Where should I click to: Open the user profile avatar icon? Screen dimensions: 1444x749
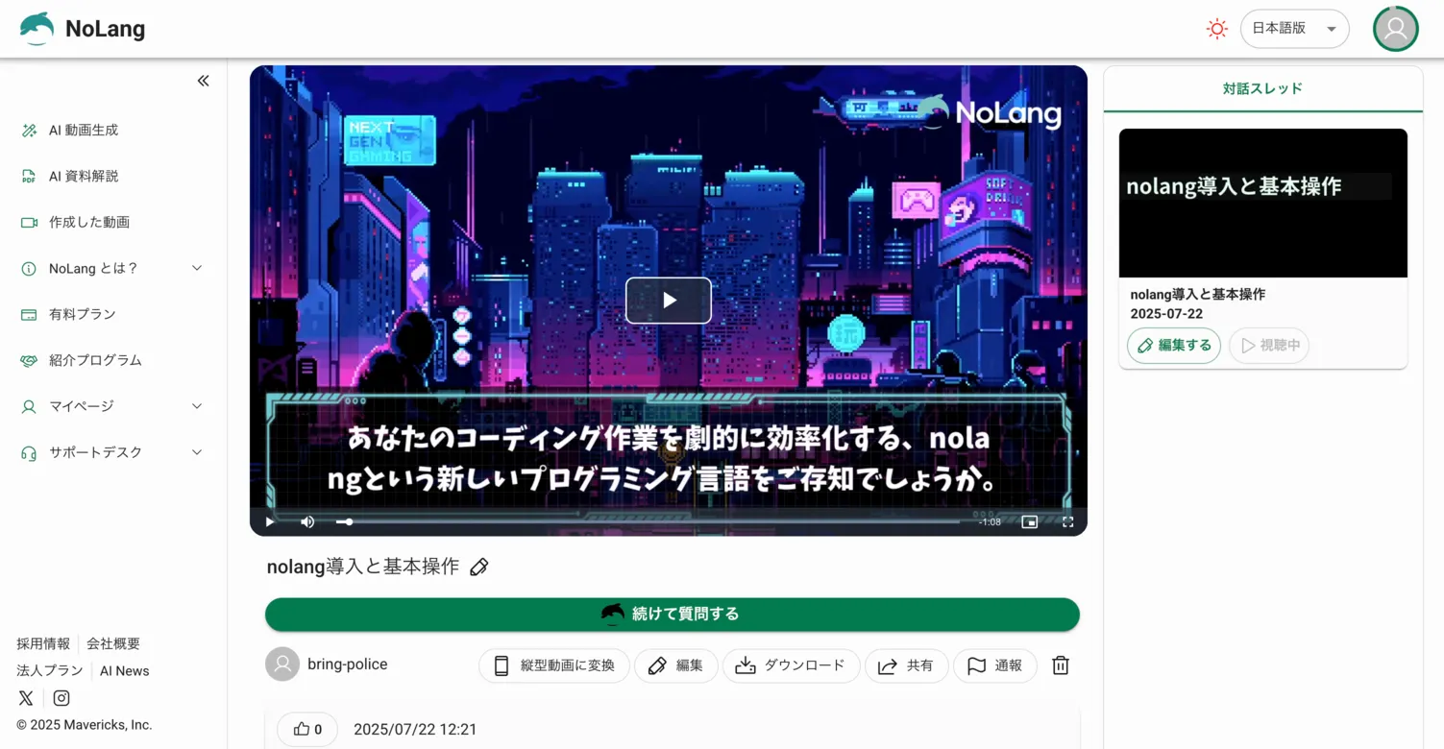[x=1396, y=29]
